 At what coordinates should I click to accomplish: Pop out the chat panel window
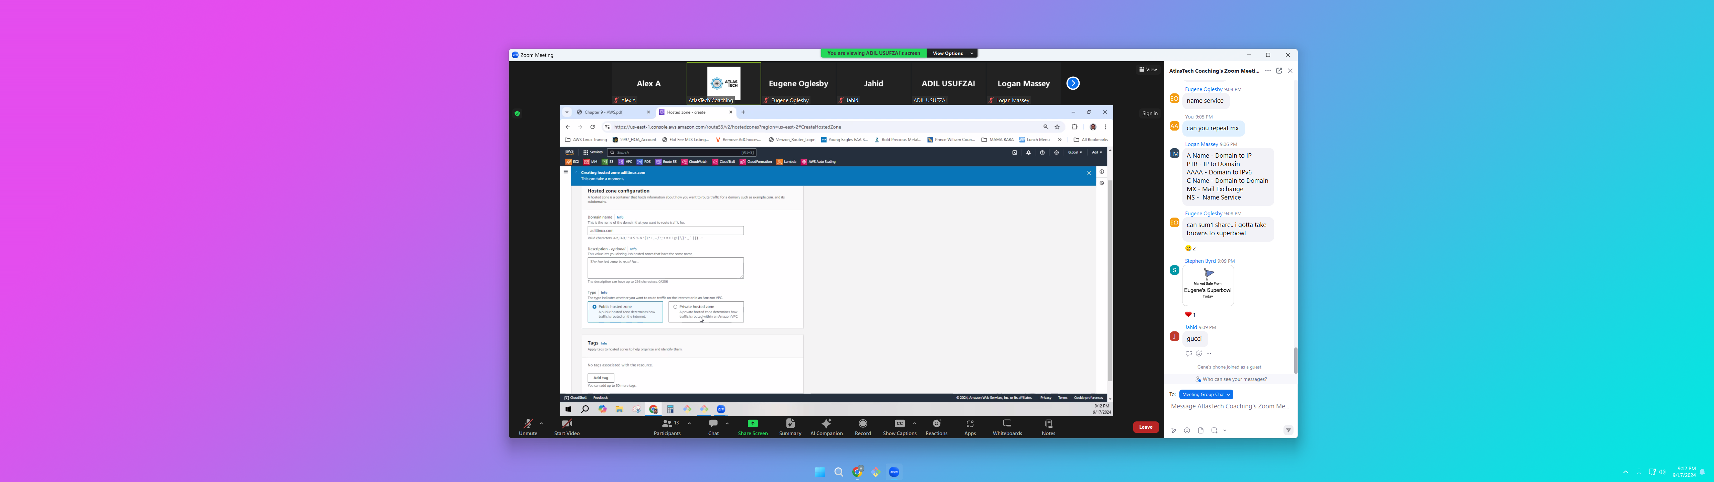tap(1279, 71)
